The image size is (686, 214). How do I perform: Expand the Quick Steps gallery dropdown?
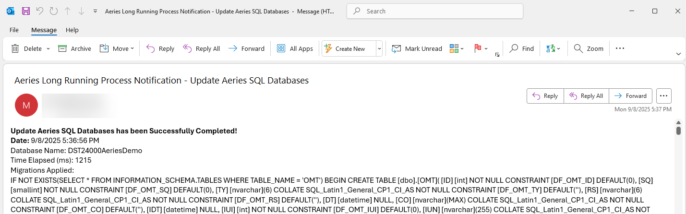379,48
